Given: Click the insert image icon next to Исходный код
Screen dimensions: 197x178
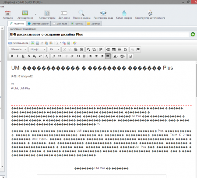Looking at the screenshot, I should click(32, 43).
